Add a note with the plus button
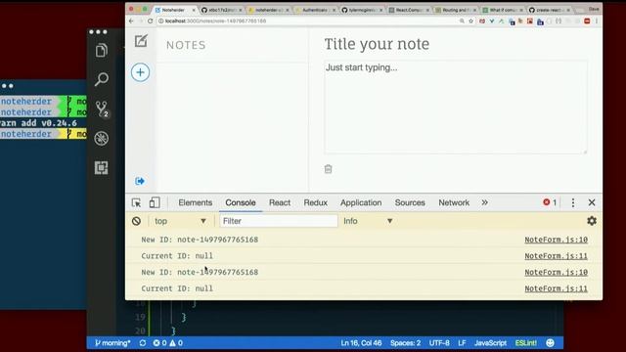Screen dimensions: 626x352 (x=140, y=72)
